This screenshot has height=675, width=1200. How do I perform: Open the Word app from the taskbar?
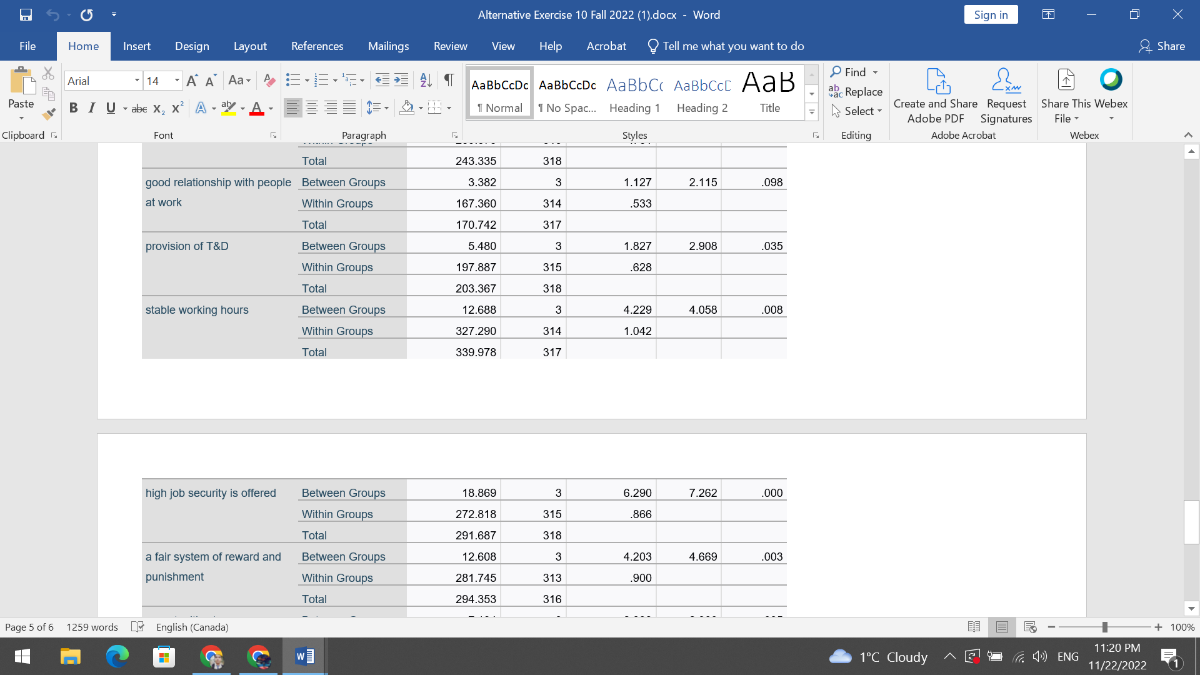click(x=304, y=656)
